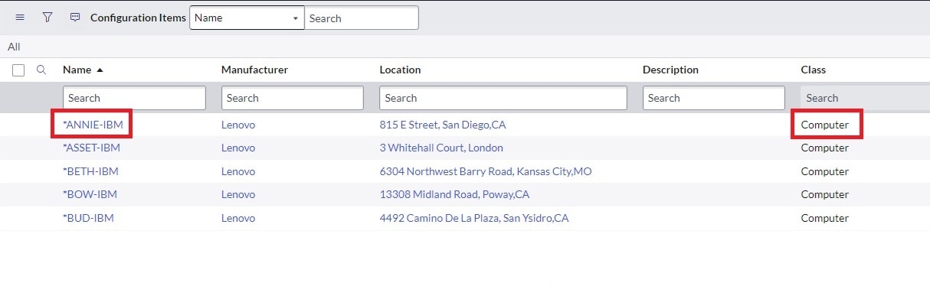Open the *BOW-IBM configuration item
The image size is (930, 286).
[90, 194]
